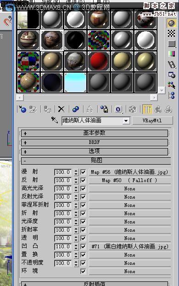Screen dimensions: 179x286
Task: Click the Video Color Check icon
Action: 172,54
